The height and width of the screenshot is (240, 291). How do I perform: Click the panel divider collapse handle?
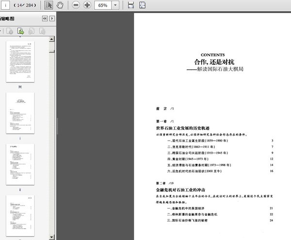(58, 122)
